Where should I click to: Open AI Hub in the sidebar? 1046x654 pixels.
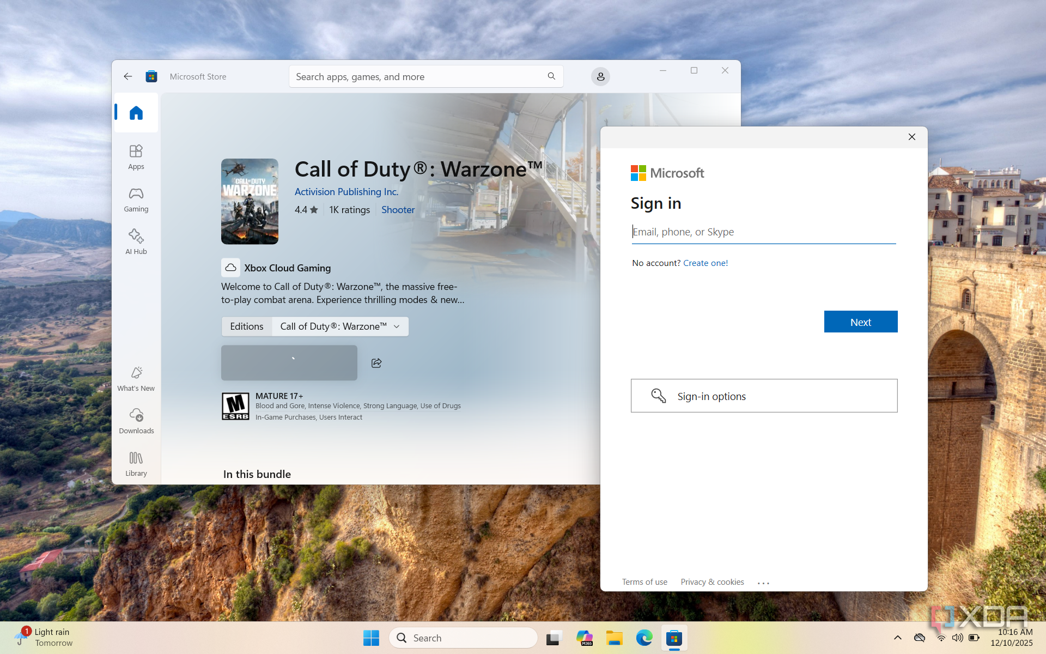[136, 242]
